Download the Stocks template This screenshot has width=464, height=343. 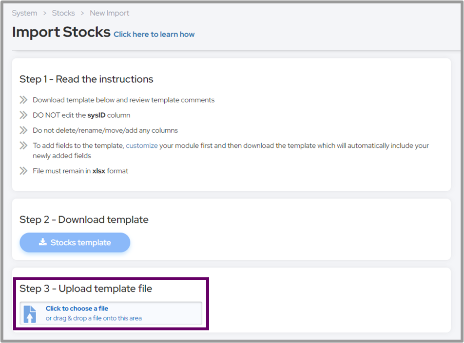[x=75, y=242]
